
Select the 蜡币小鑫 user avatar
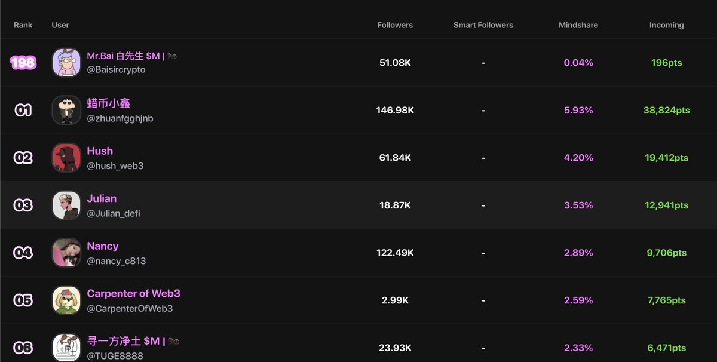click(66, 110)
